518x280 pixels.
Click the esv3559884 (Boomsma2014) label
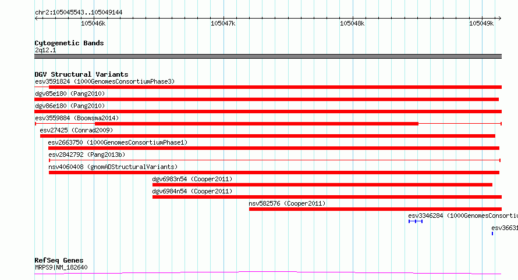77,118
